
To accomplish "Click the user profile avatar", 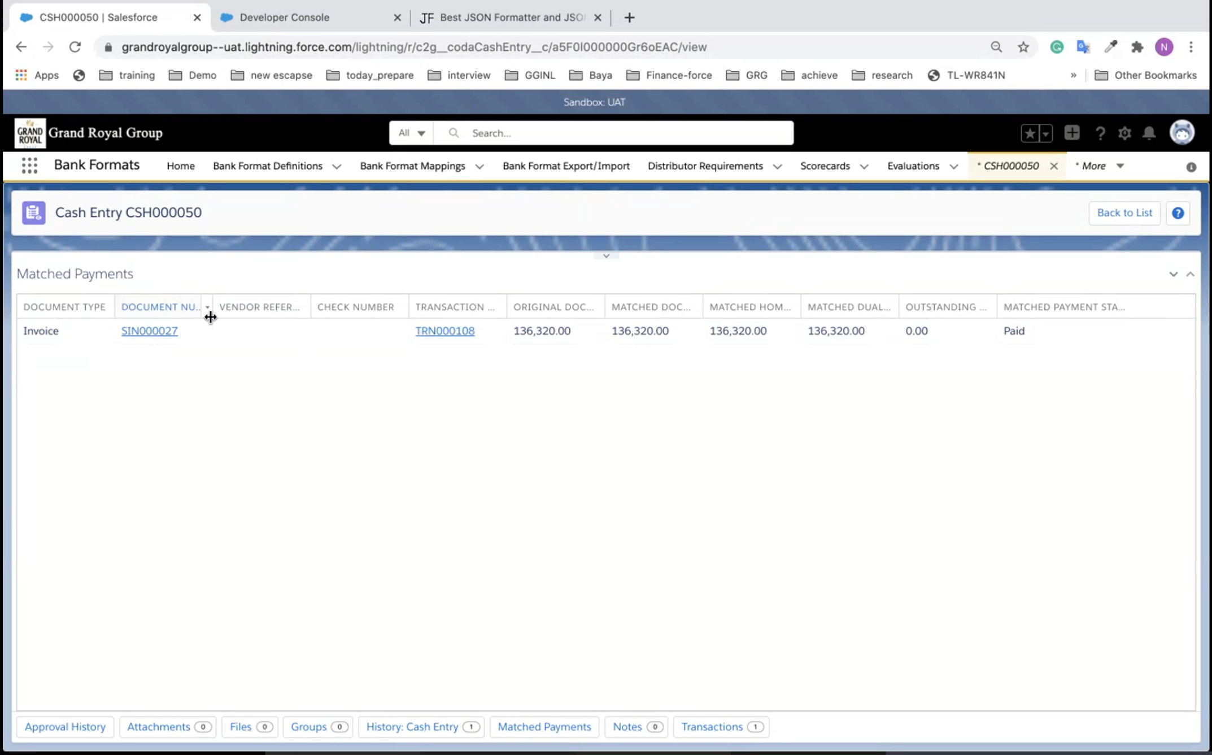I will point(1182,133).
